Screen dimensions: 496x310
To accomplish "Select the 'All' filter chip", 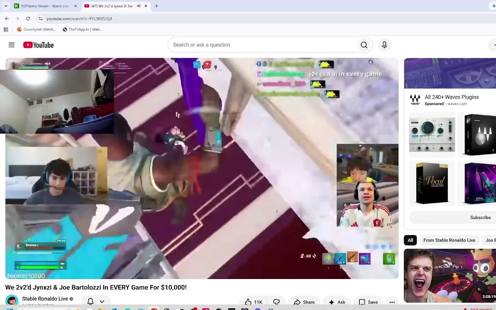I will (410, 240).
